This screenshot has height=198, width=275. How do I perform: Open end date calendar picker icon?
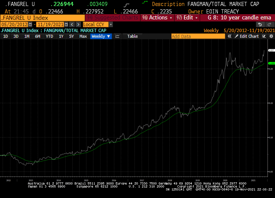point(66,25)
